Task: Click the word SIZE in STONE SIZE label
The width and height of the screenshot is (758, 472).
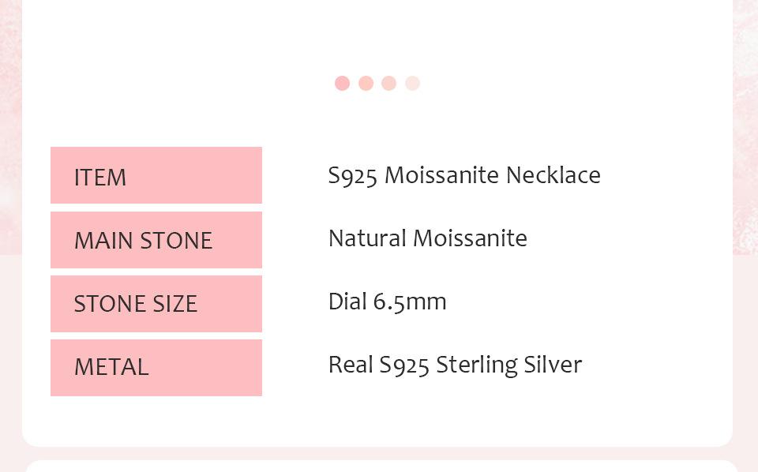Action: (171, 304)
